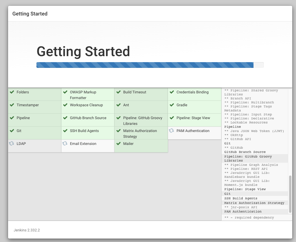Click the Jenkins 2.332.2 version text
Screen dimensions: 296x242
pyautogui.click(x=27, y=230)
